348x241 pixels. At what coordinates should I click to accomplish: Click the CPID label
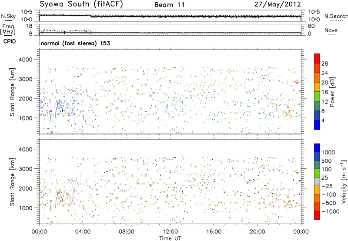[10, 41]
